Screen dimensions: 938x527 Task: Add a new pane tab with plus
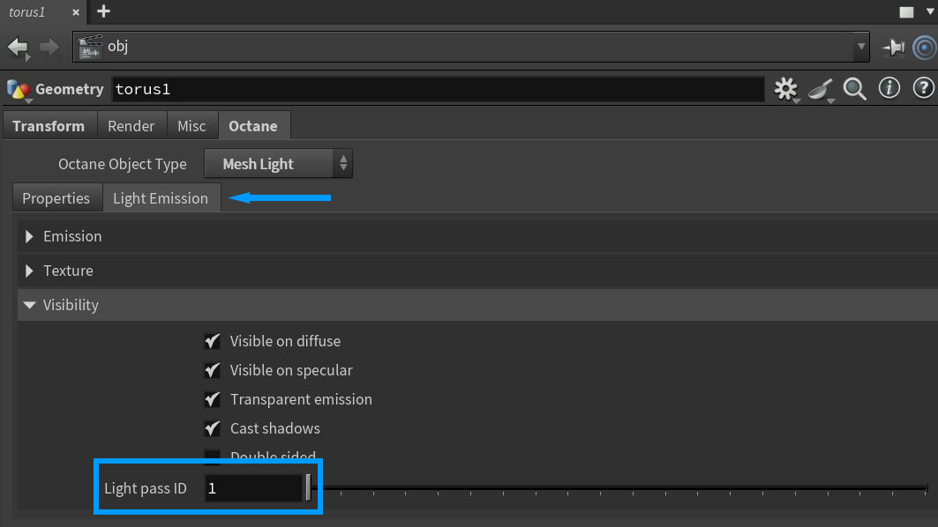(x=103, y=11)
